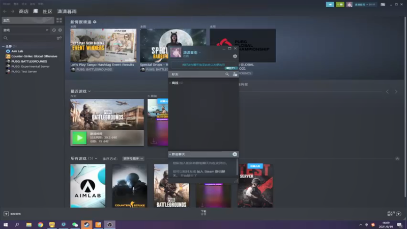Click the recent activity clock icon
This screenshot has width=407, height=229.
click(54, 30)
